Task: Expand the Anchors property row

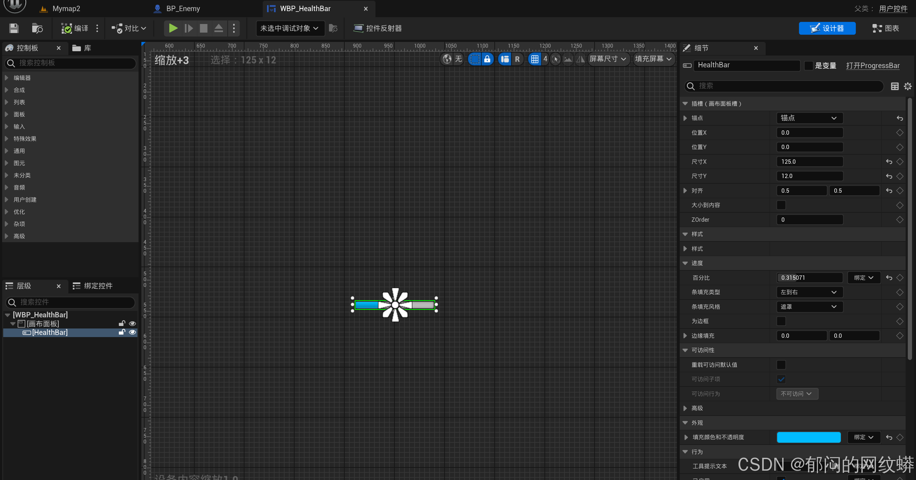Action: click(x=685, y=118)
